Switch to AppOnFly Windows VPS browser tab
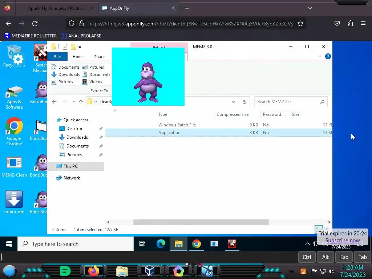372x279 pixels. tap(57, 8)
